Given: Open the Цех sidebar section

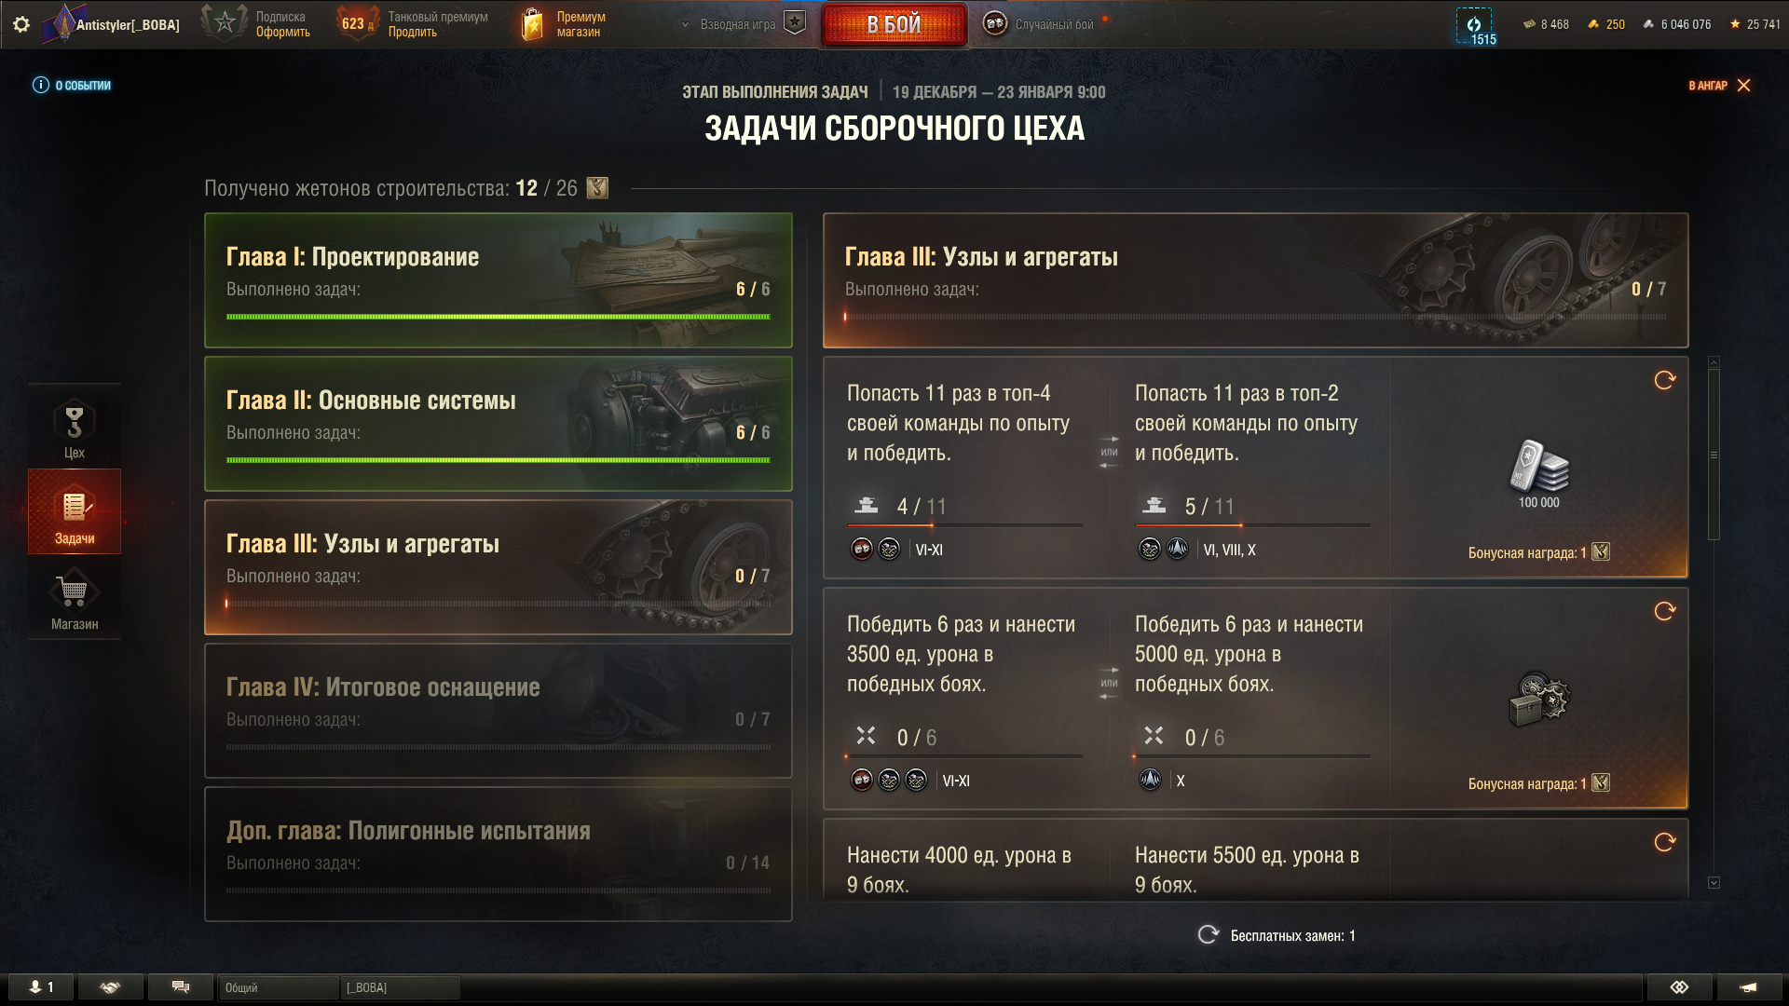Looking at the screenshot, I should pyautogui.click(x=75, y=427).
